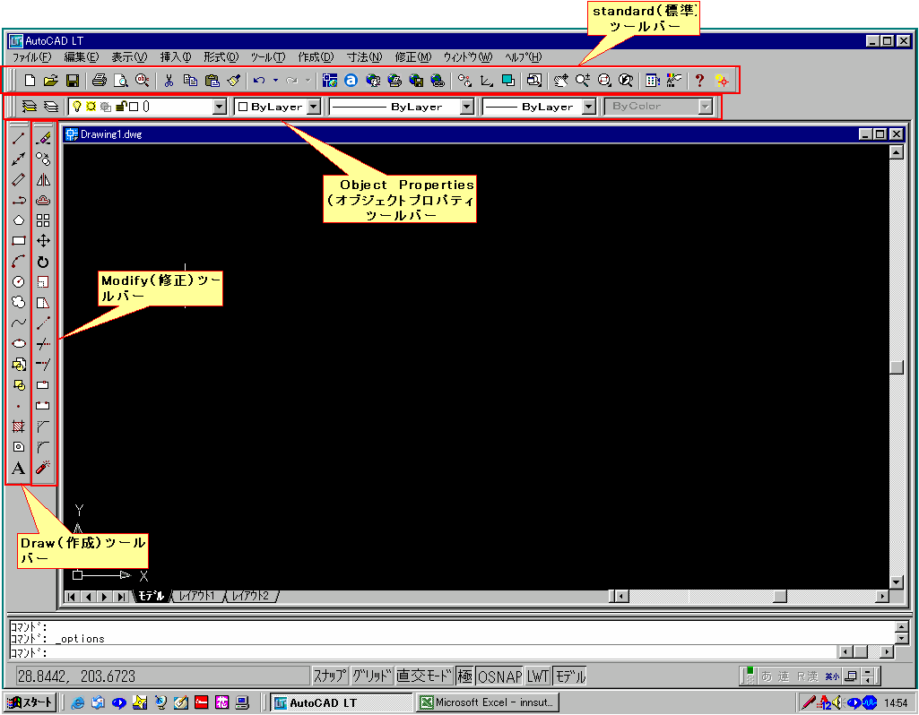
Task: Click Zoom Realtime magnifier with plus
Action: (x=582, y=81)
